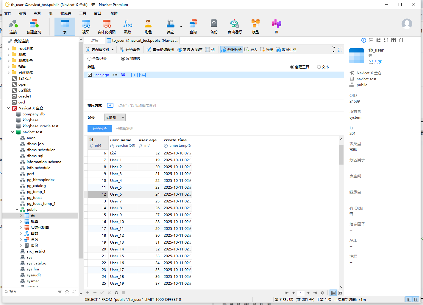Switch to the 对象 tab
This screenshot has height=305, width=423.
pyautogui.click(x=95, y=41)
